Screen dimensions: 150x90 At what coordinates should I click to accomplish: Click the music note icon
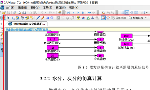tap(72, 18)
